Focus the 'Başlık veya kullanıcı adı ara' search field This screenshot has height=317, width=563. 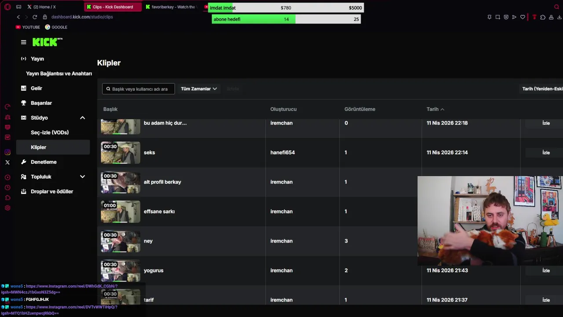click(138, 89)
